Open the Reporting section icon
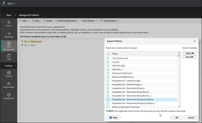The height and width of the screenshot is (123, 202). point(9,35)
